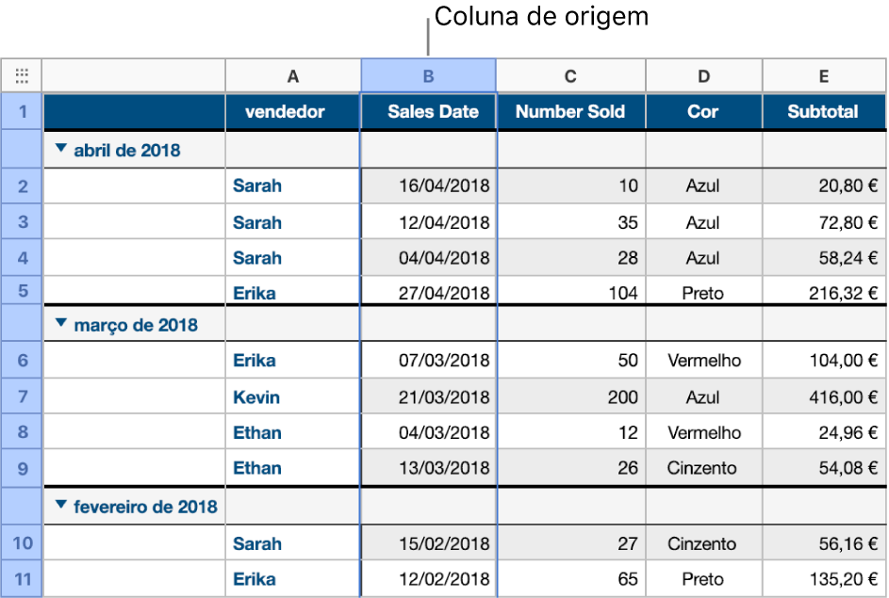889x598 pixels.
Task: Collapse the abril de 2018 group
Action: (x=62, y=148)
